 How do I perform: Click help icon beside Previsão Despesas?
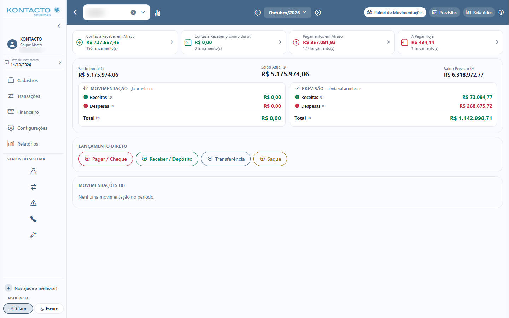324,106
